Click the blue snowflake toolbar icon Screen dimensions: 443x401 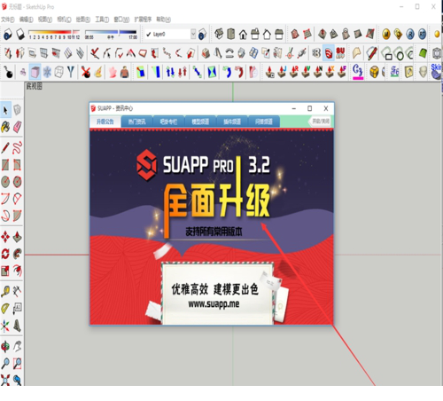[x=47, y=72]
